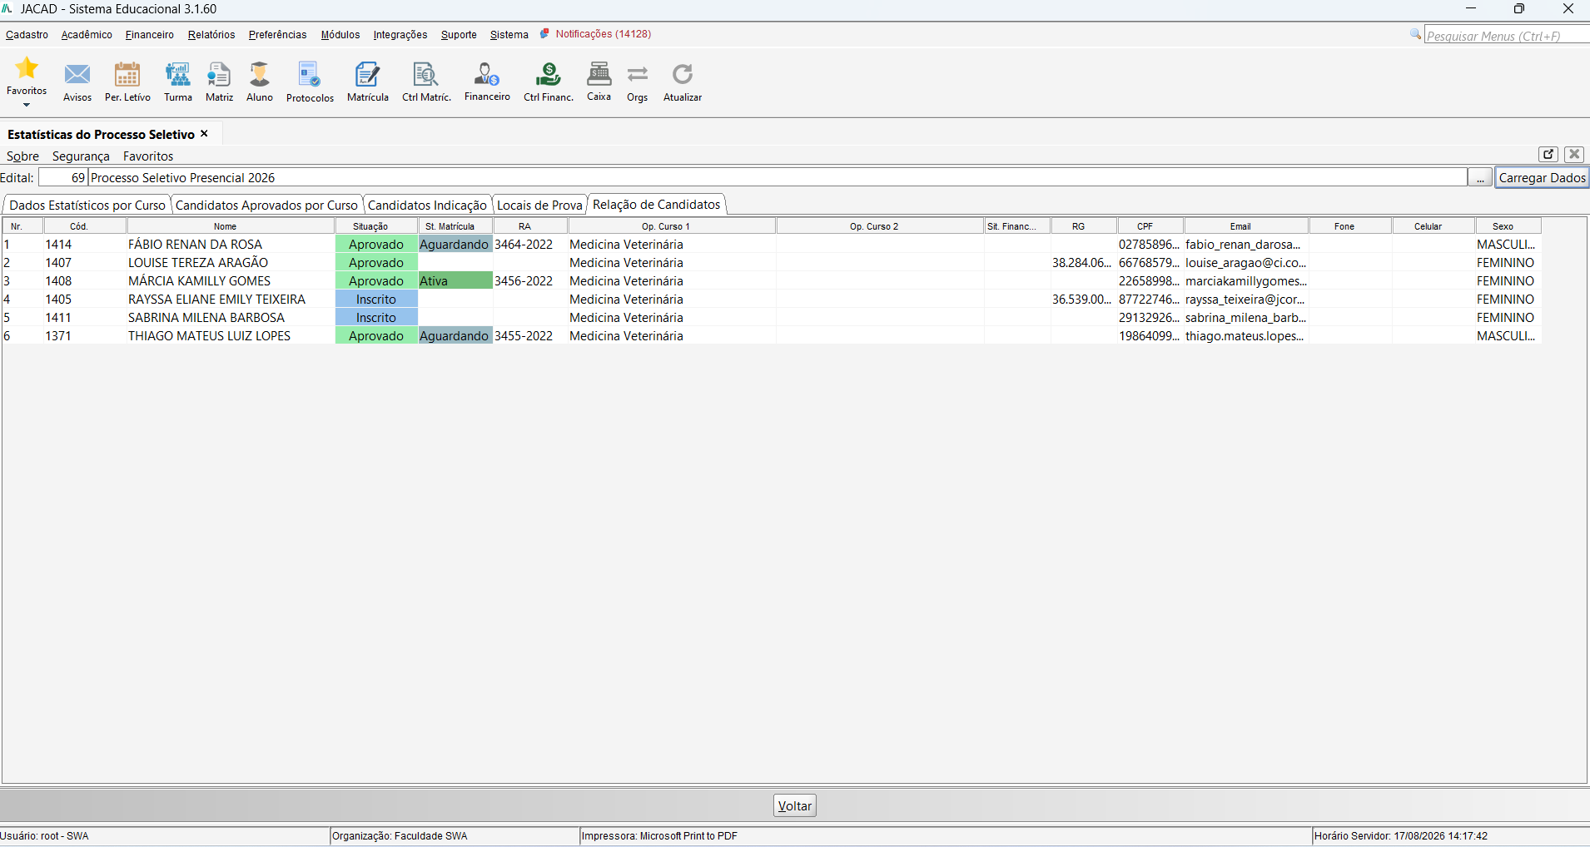Click the menu search magnifier icon
Viewport: 1590px width, 847px height.
1415,34
